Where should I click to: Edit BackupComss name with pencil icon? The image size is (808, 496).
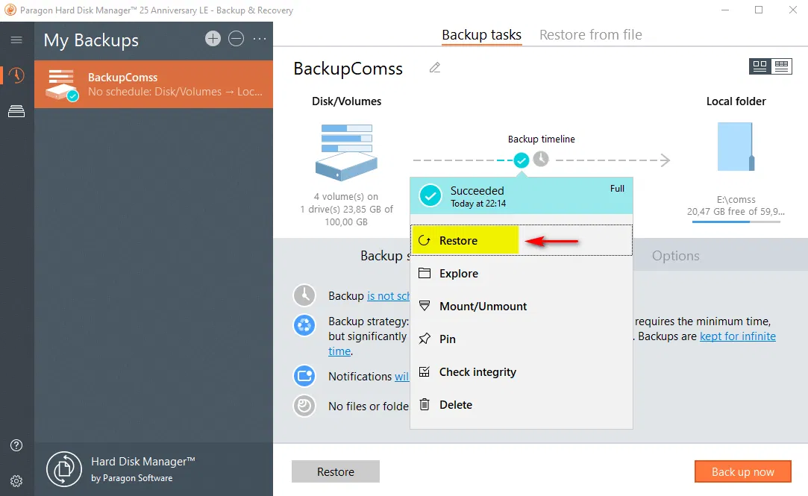[435, 68]
